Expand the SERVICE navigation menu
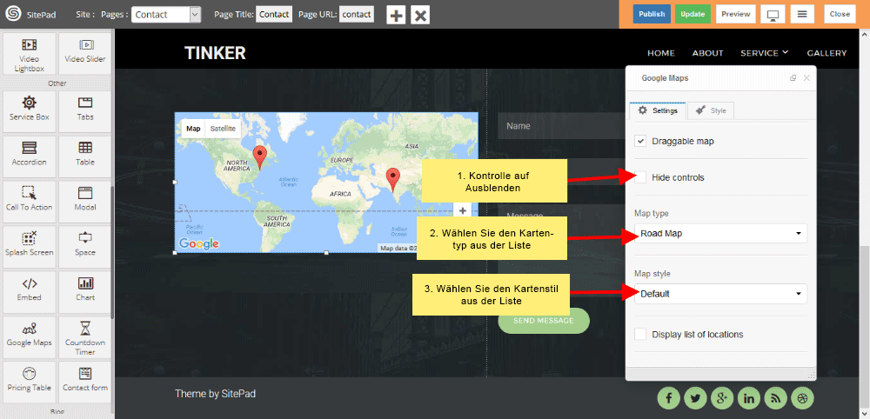This screenshot has height=419, width=870. 764,53
